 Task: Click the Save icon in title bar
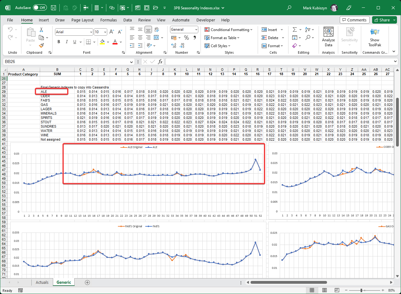(53, 8)
